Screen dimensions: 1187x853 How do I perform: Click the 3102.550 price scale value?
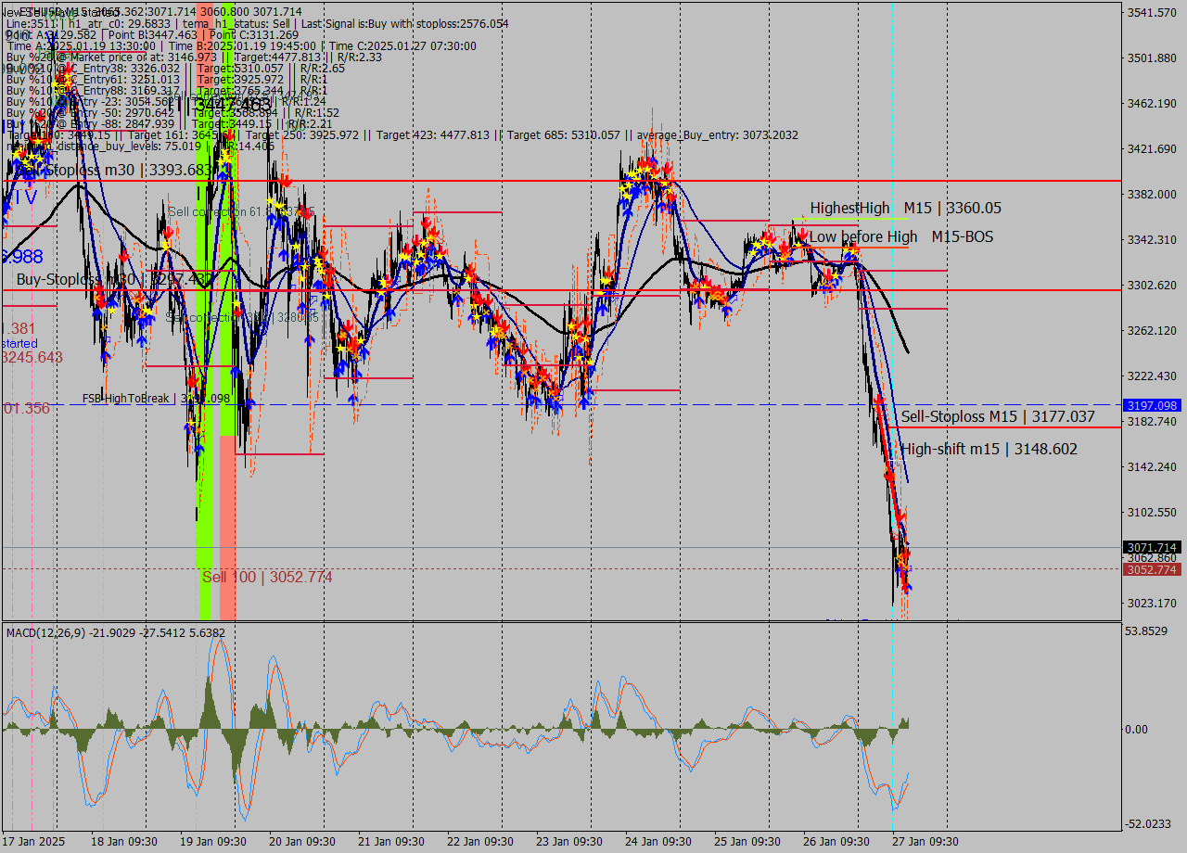point(1151,512)
